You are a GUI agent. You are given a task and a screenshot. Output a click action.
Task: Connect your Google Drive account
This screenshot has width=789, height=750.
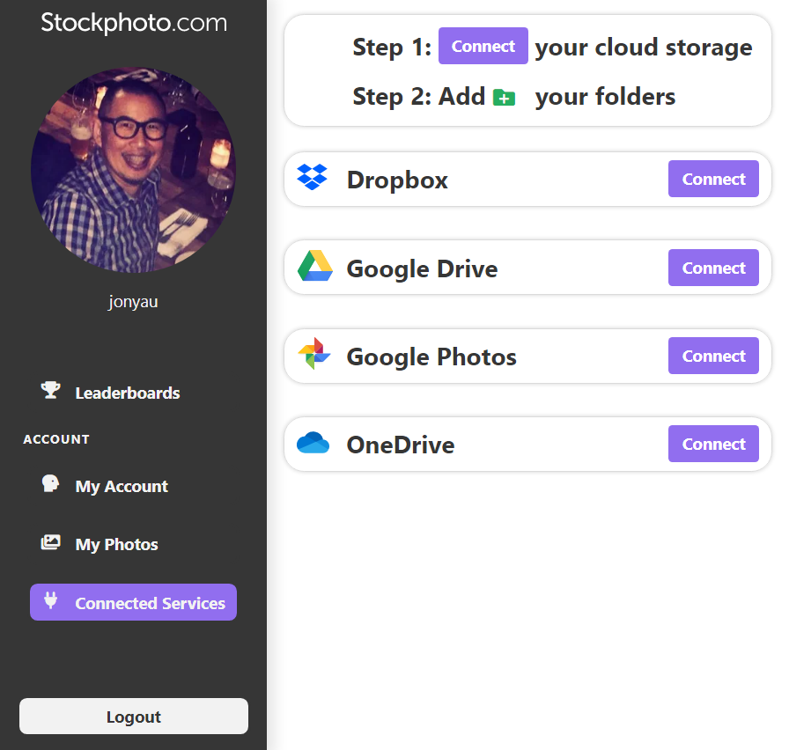(713, 268)
